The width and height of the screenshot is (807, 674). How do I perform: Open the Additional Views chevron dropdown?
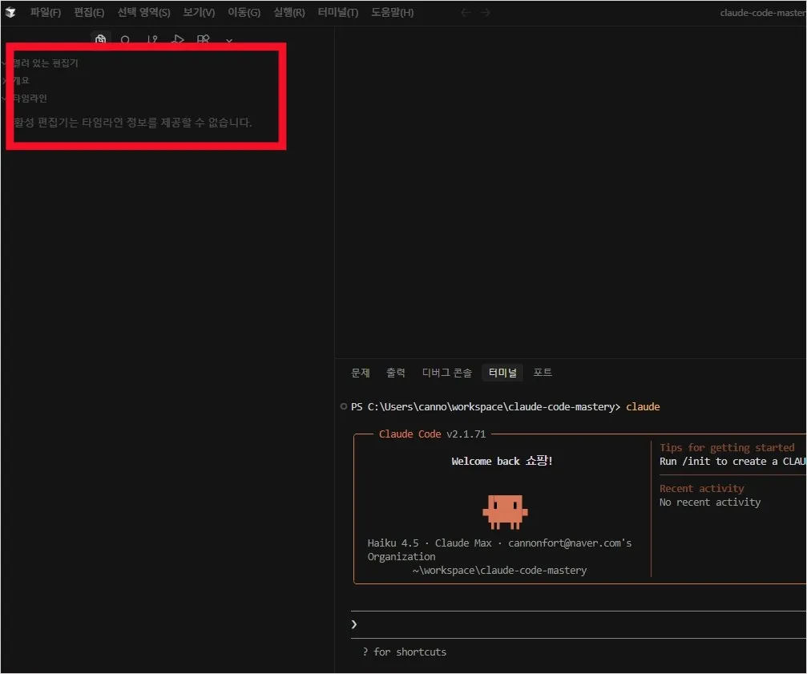[x=229, y=39]
